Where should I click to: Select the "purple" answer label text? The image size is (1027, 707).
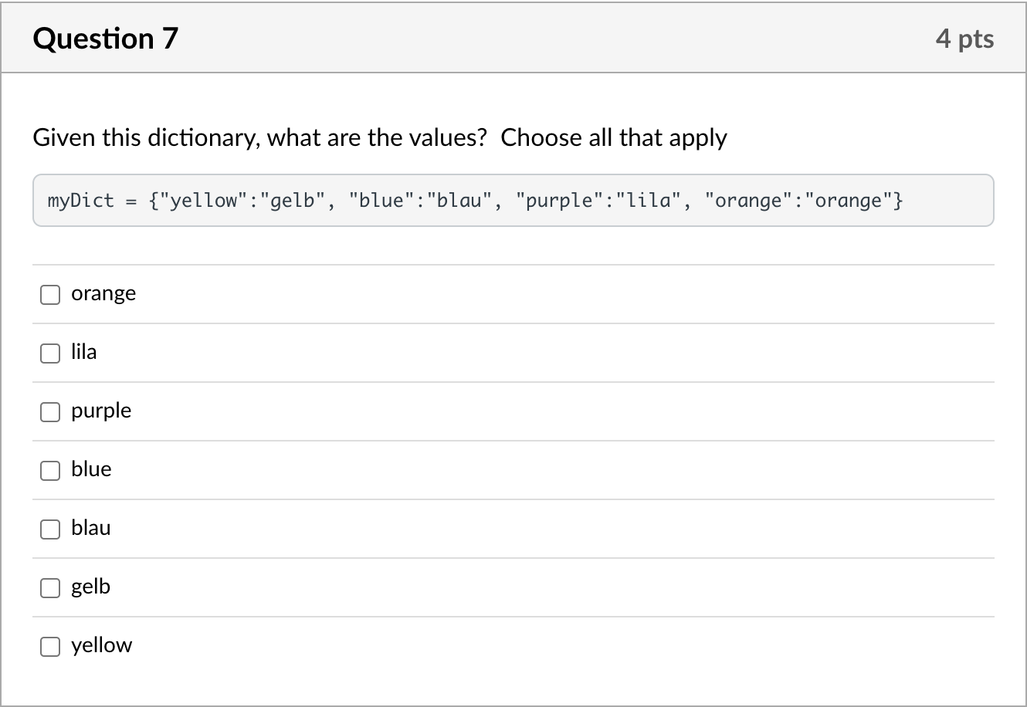[x=101, y=411]
